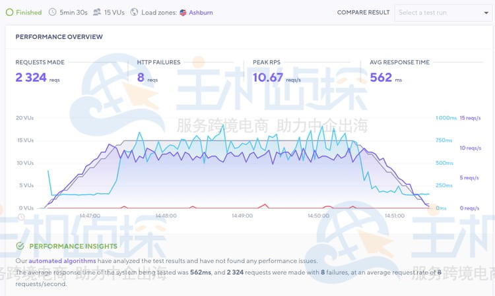Click the Avg Response Time 562 metric
Viewport: 495px width, 296px height.
point(381,78)
